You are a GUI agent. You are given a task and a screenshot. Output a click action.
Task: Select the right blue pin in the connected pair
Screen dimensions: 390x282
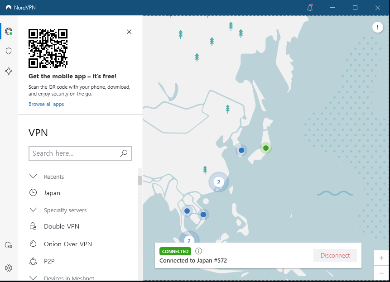tap(203, 215)
